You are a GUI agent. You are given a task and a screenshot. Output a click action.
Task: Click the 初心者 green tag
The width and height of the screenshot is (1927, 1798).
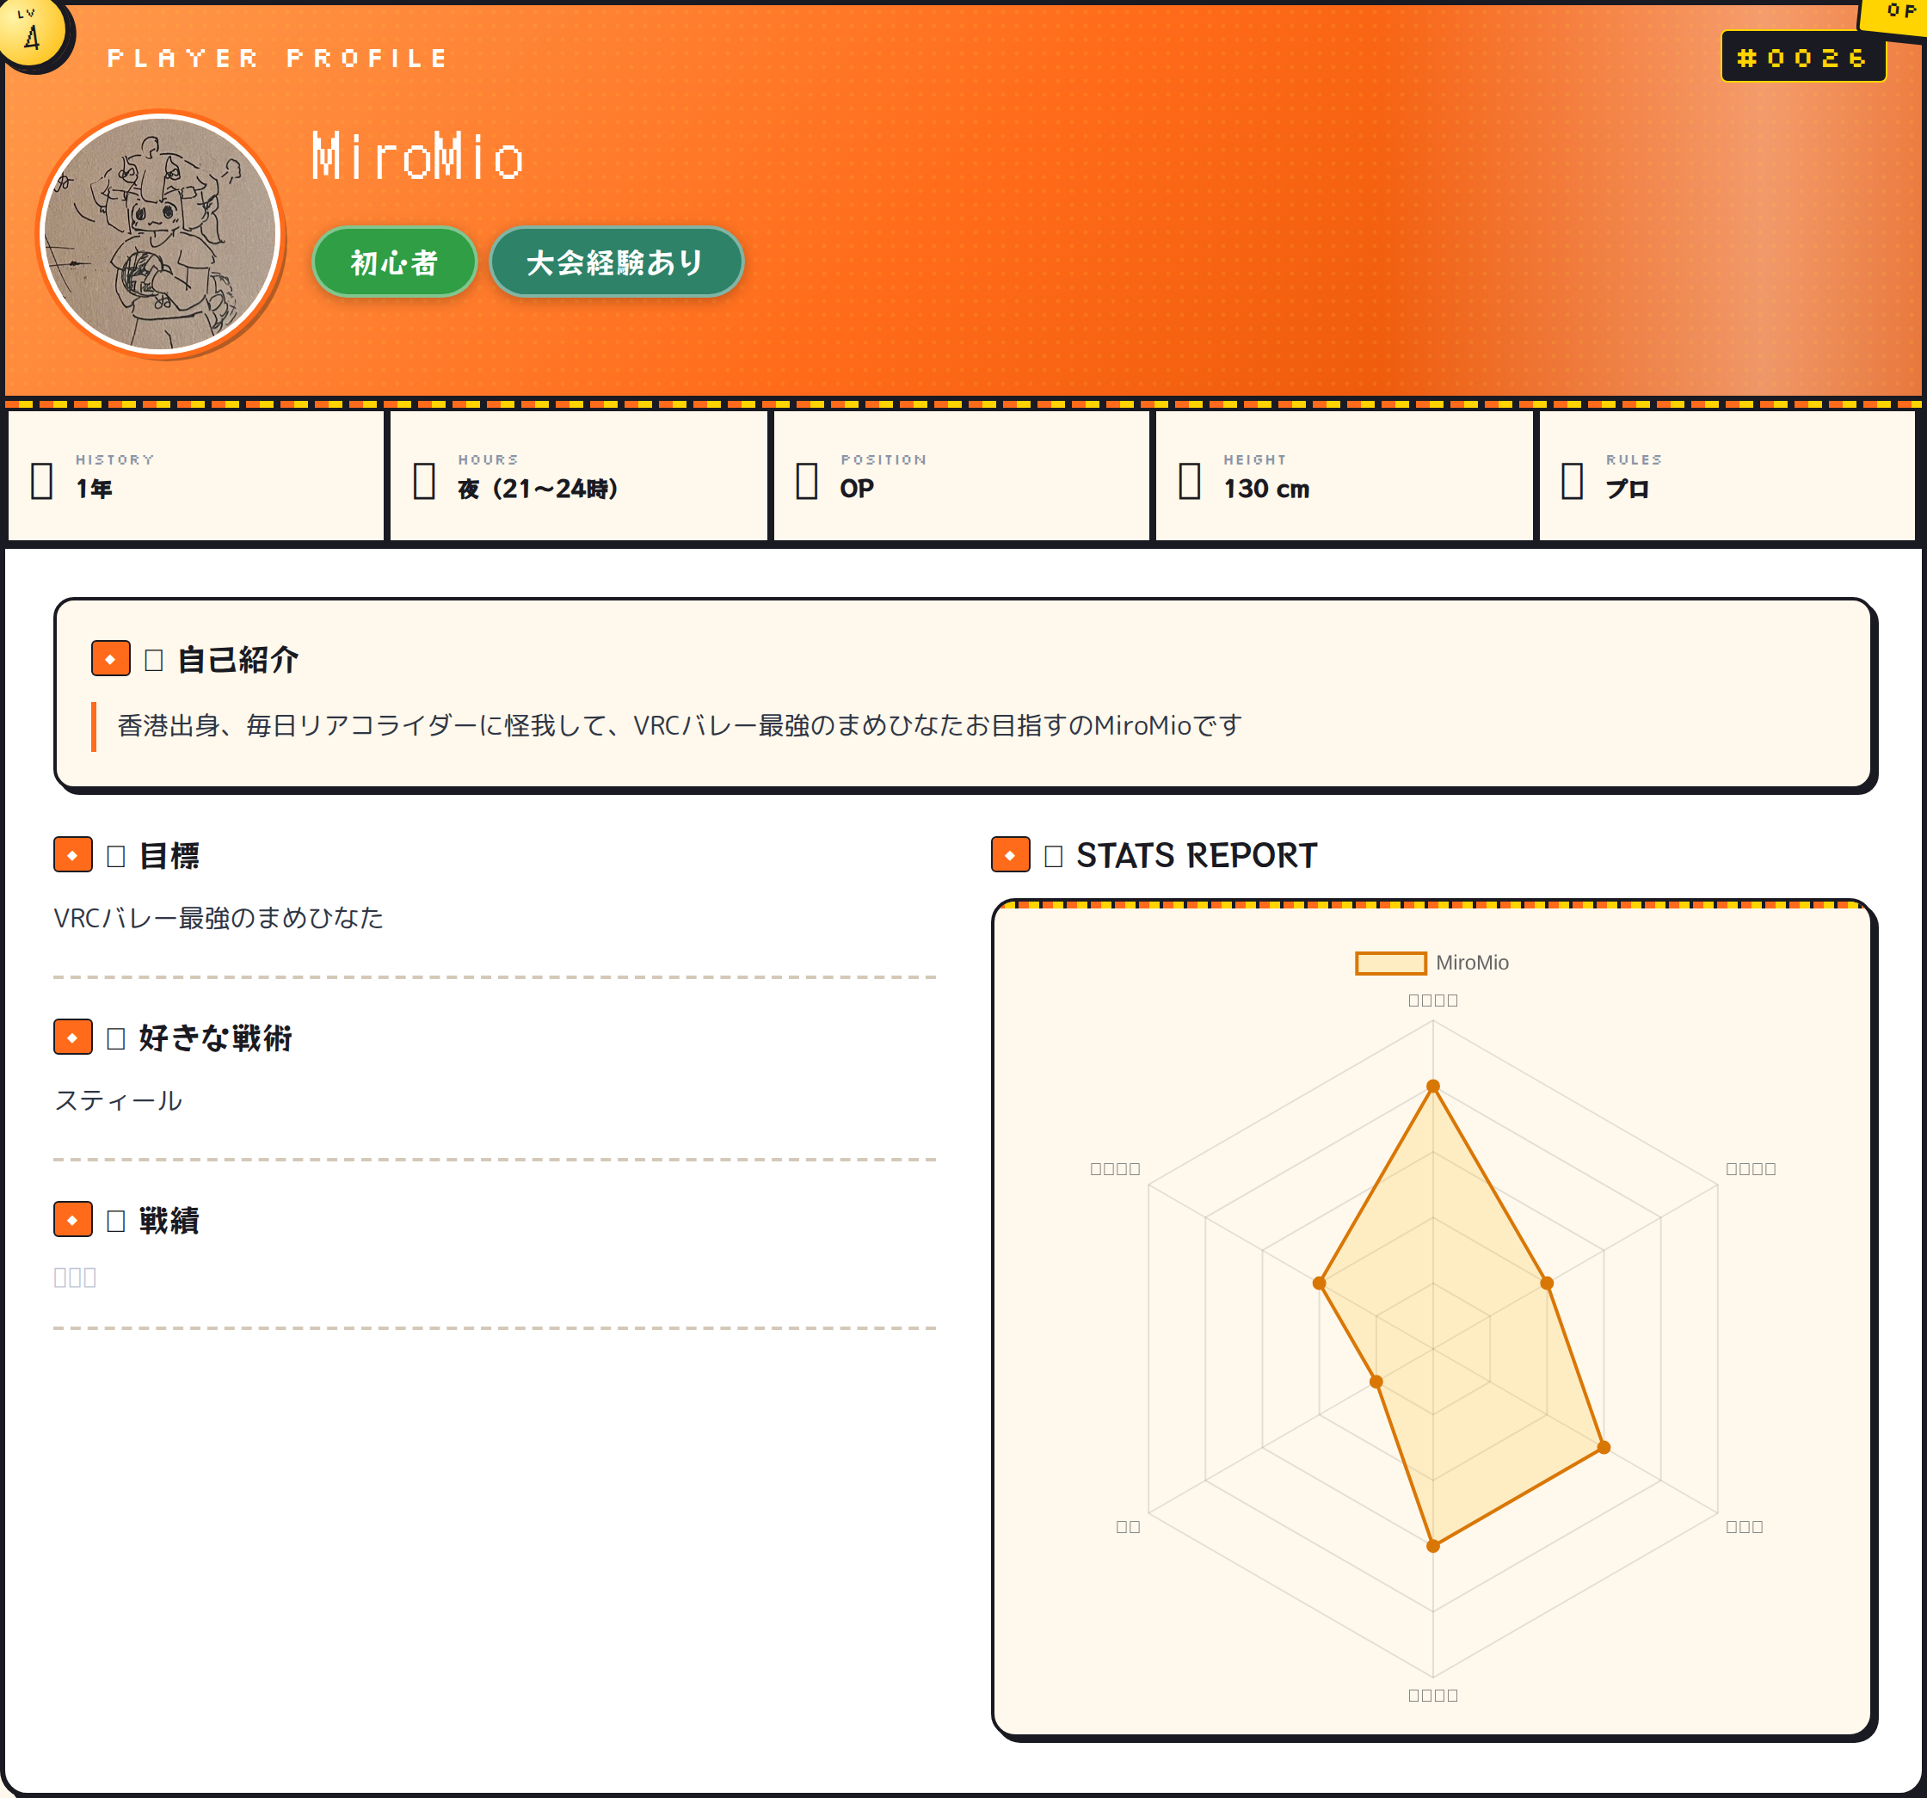(395, 262)
